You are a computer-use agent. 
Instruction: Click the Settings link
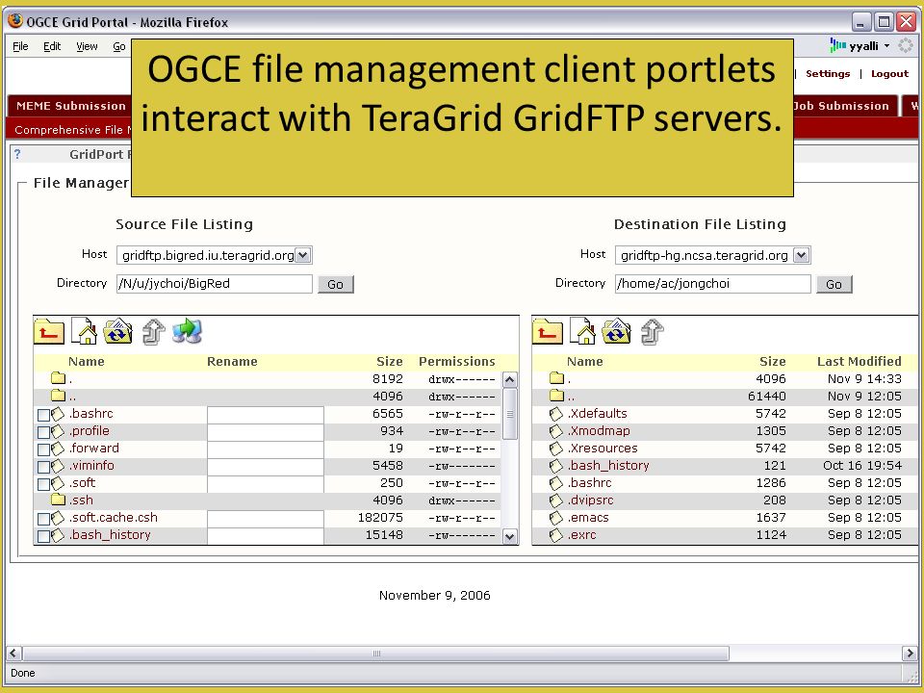828,74
